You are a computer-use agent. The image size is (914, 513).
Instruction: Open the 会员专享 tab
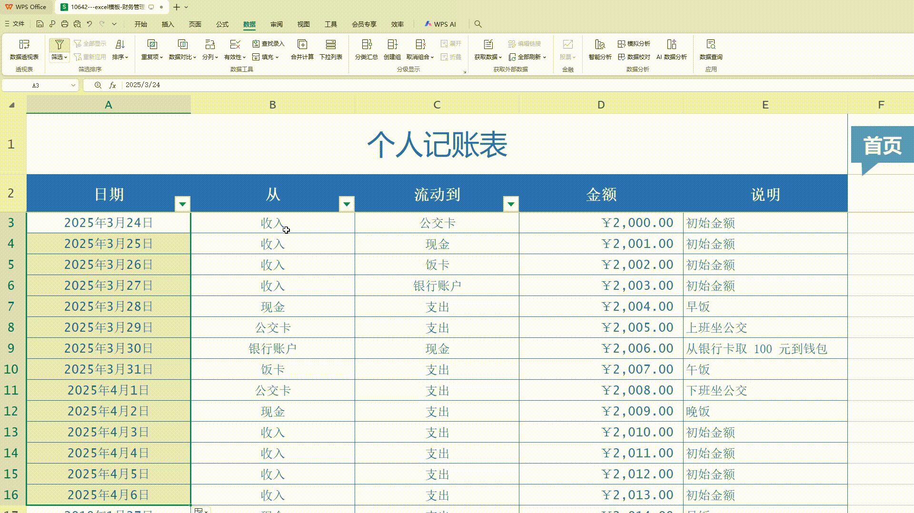[364, 24]
